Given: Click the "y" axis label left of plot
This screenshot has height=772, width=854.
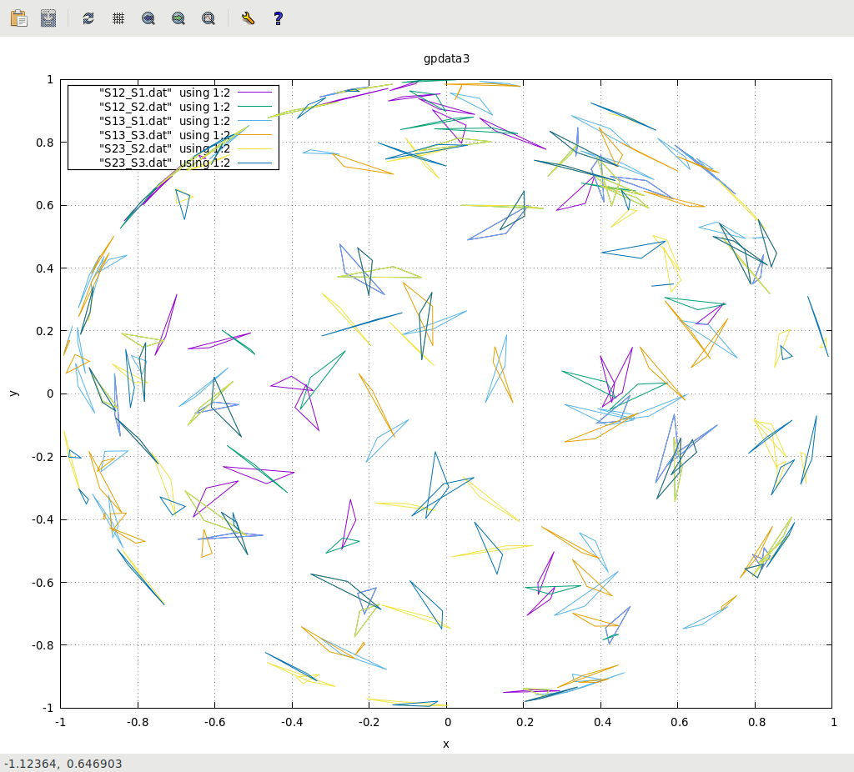Looking at the screenshot, I should [x=13, y=393].
